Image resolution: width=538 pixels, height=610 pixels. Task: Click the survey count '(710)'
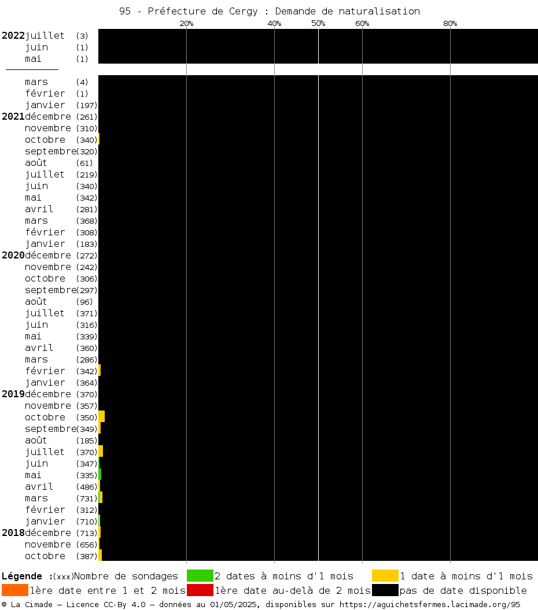[87, 522]
